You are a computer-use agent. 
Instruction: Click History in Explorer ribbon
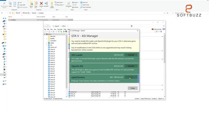(x=75, y=7)
